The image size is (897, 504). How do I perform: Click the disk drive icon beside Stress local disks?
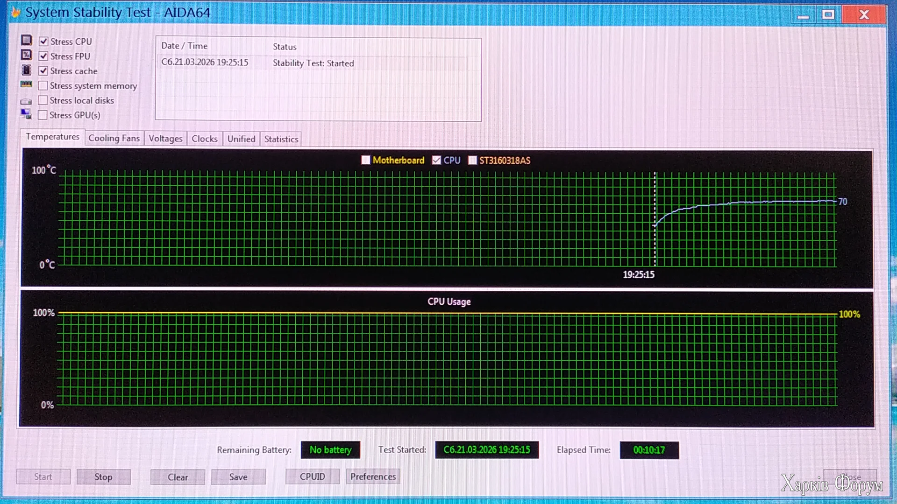(26, 101)
